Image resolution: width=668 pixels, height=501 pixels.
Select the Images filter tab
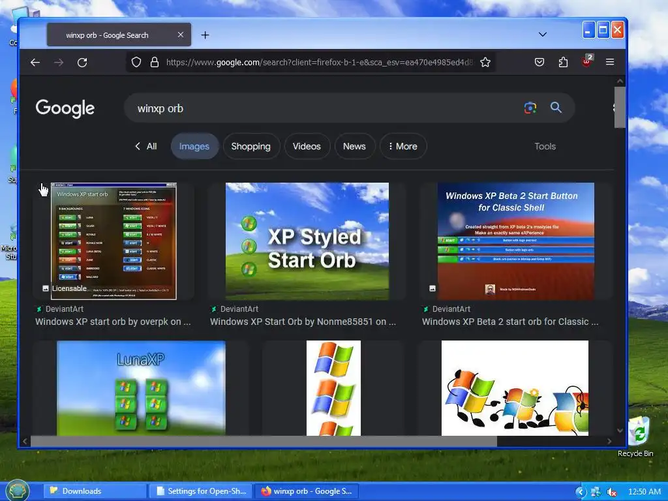[194, 146]
